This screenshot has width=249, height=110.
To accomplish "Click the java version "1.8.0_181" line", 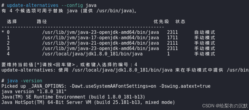I will [34, 92].
